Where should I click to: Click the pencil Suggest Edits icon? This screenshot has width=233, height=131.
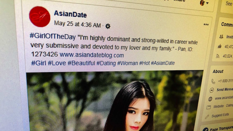click(x=207, y=117)
